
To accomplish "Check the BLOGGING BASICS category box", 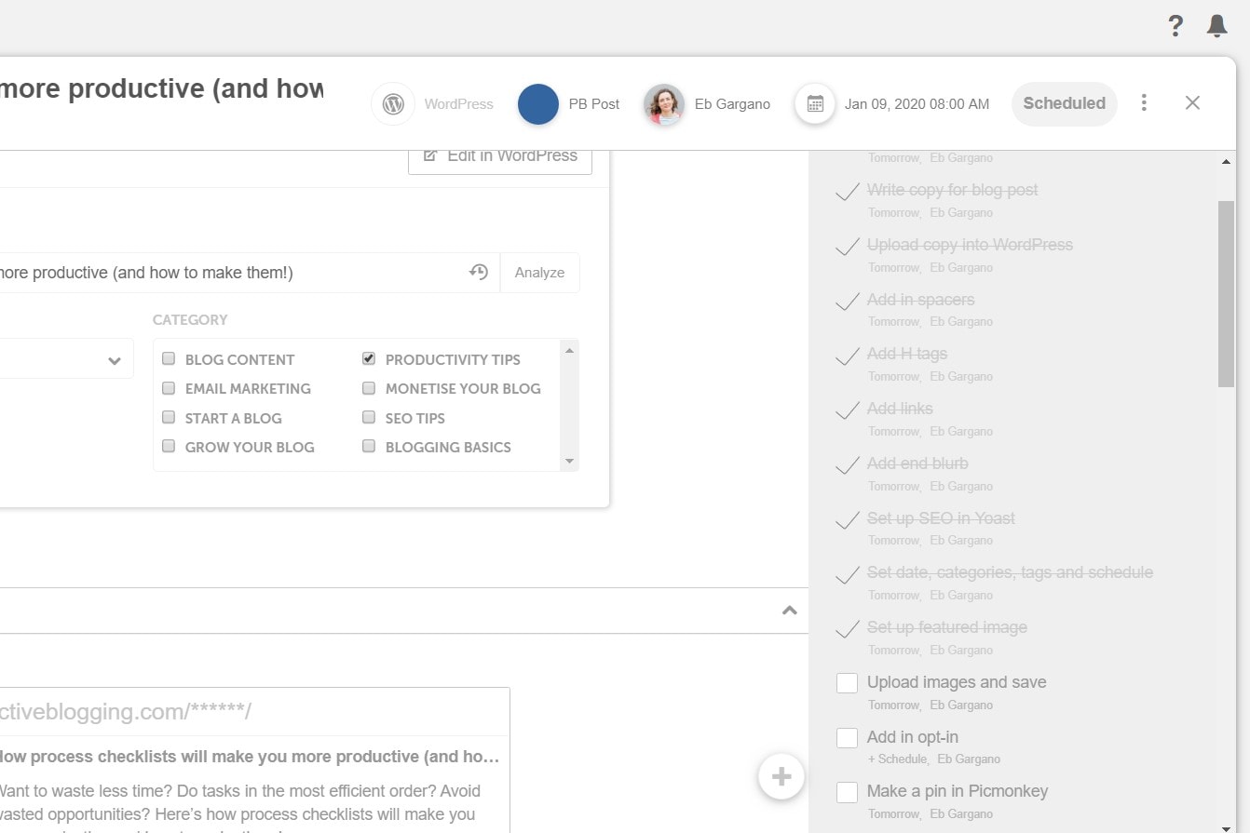I will [369, 446].
